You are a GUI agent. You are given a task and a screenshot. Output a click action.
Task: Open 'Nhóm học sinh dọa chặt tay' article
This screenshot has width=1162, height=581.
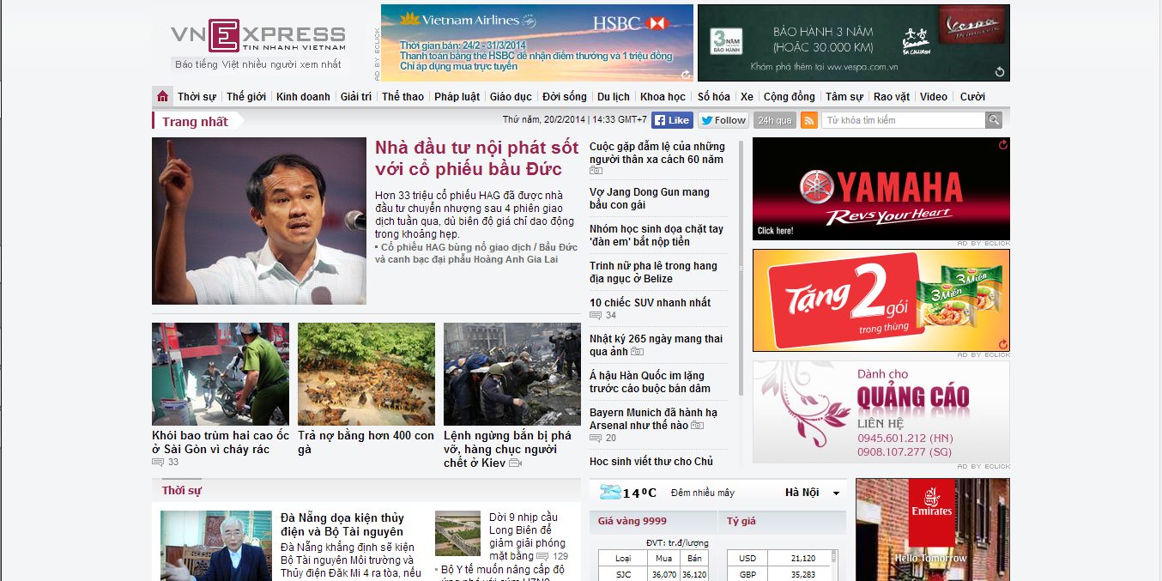tap(657, 235)
